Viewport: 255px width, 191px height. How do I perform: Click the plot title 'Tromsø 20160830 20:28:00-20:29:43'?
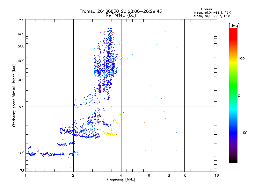tap(121, 11)
